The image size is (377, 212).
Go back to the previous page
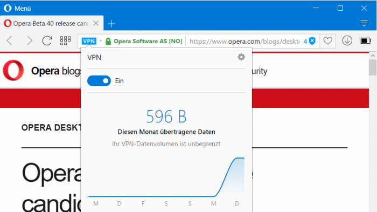10,40
